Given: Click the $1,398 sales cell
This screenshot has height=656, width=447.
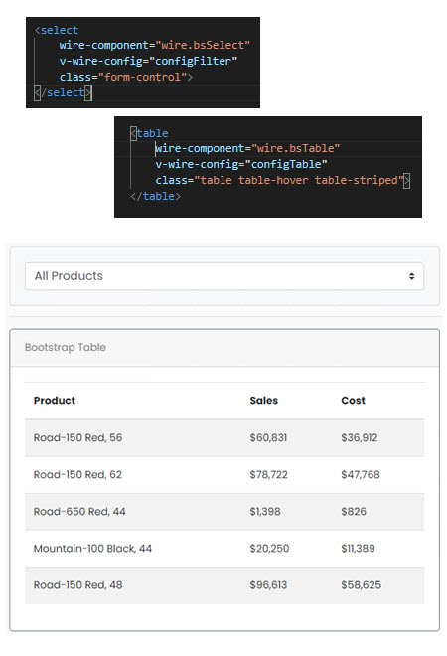Looking at the screenshot, I should [x=265, y=512].
